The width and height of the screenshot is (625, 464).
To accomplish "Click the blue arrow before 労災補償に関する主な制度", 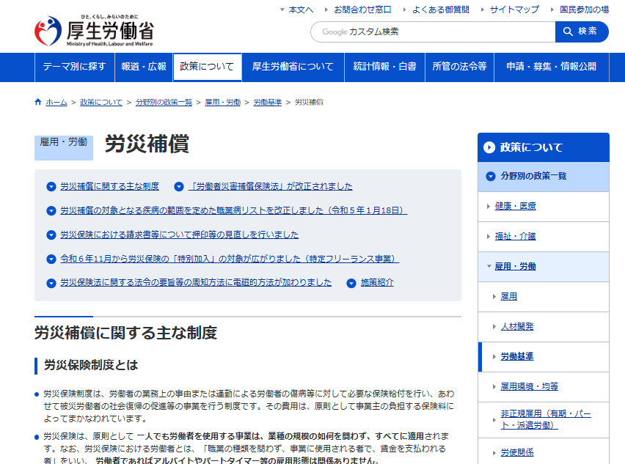I will click(51, 186).
